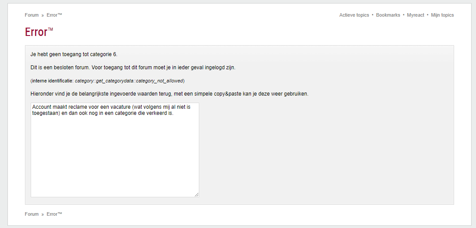Viewport: 476px width, 228px height.
Task: Click the Forum link in bottom breadcrumb
Action: tap(32, 214)
